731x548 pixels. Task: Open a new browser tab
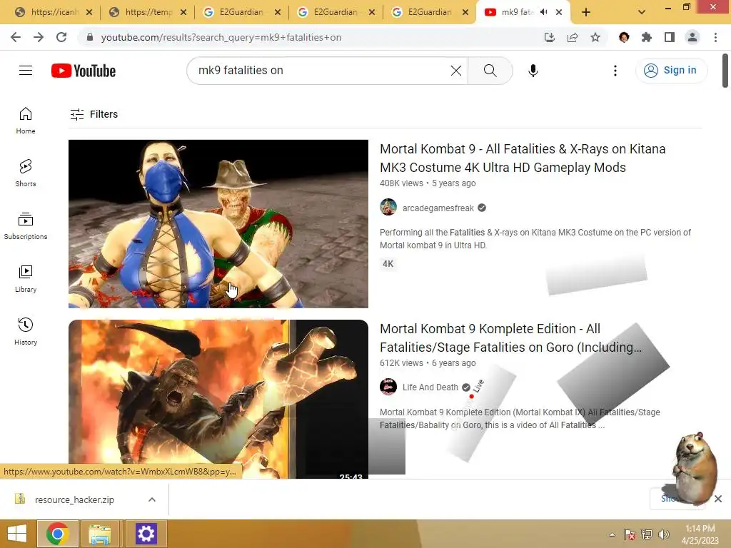click(x=586, y=13)
